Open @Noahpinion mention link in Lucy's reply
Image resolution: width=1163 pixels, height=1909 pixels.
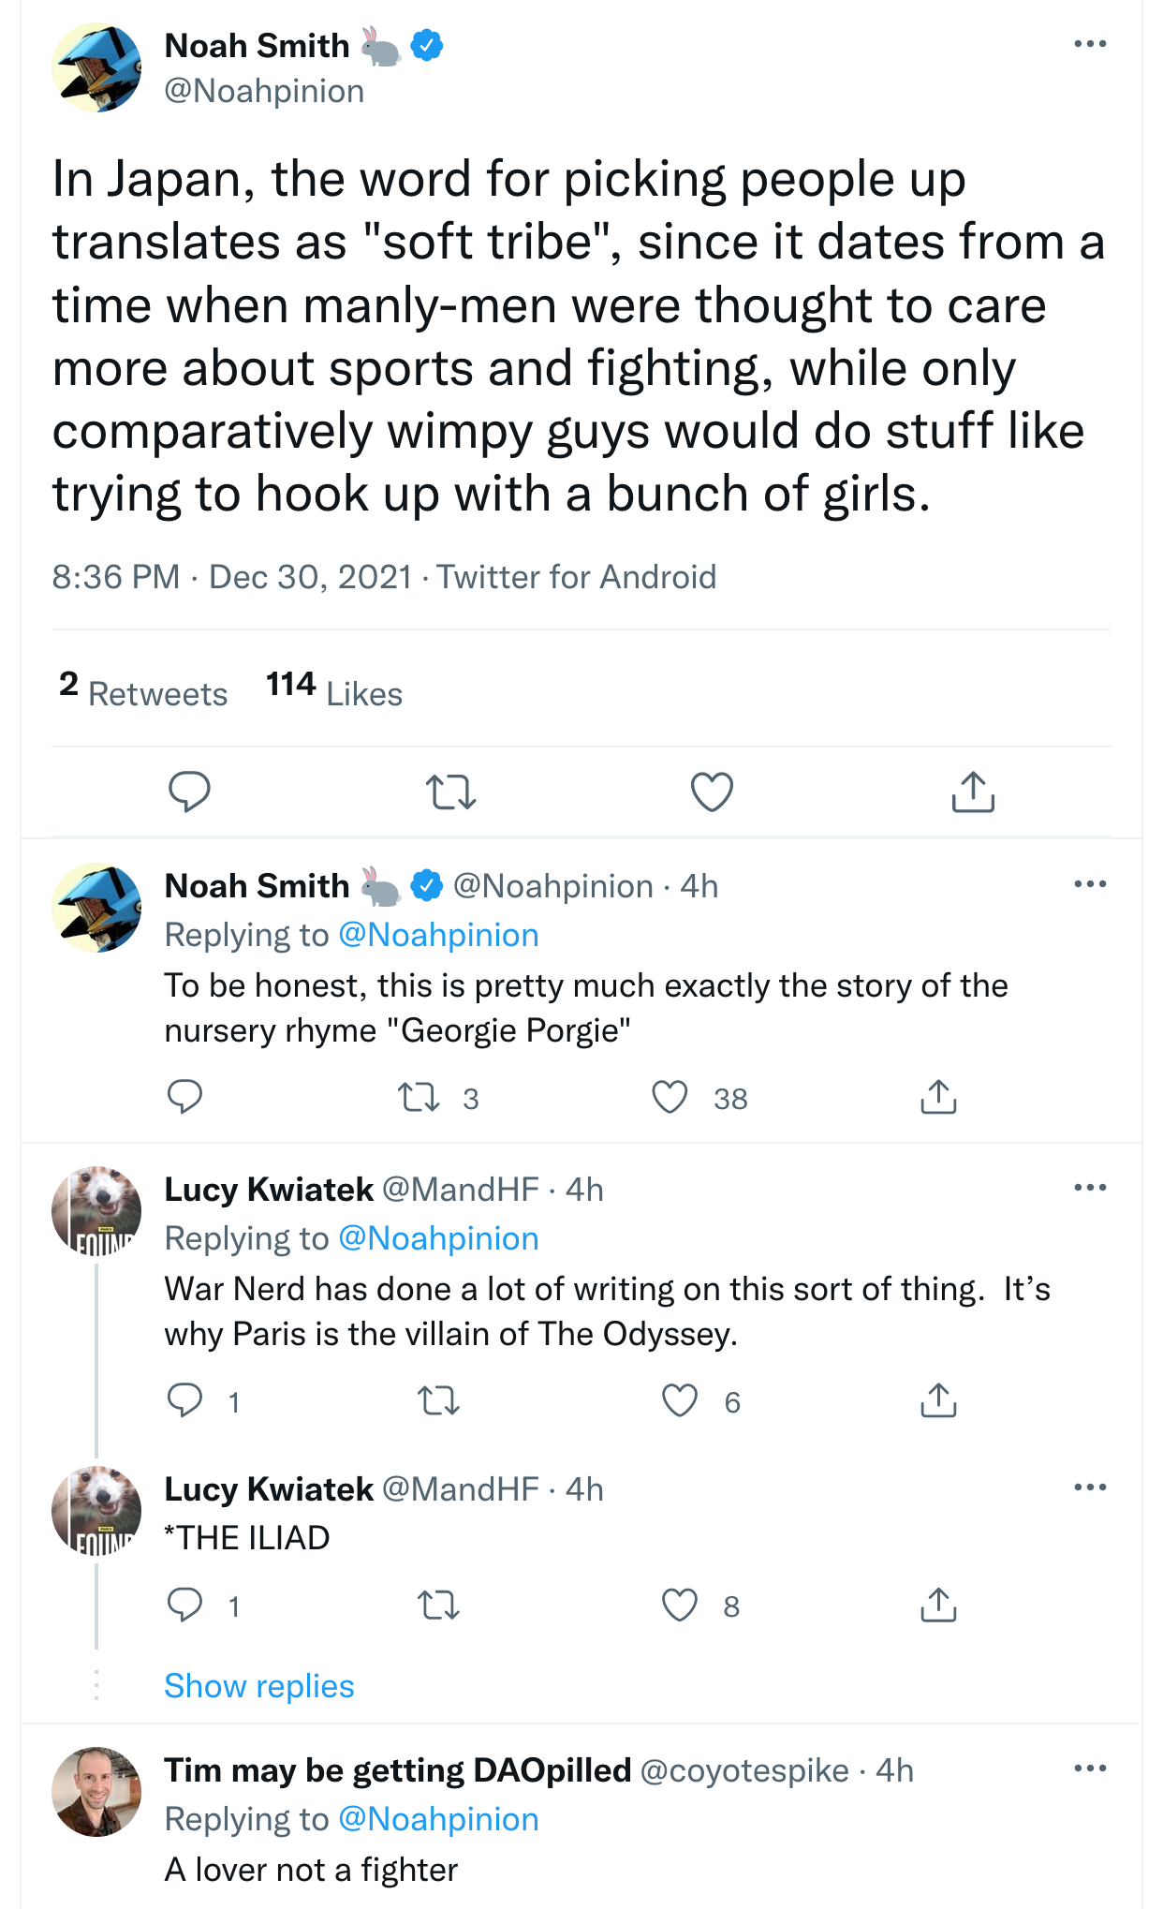tap(438, 1238)
